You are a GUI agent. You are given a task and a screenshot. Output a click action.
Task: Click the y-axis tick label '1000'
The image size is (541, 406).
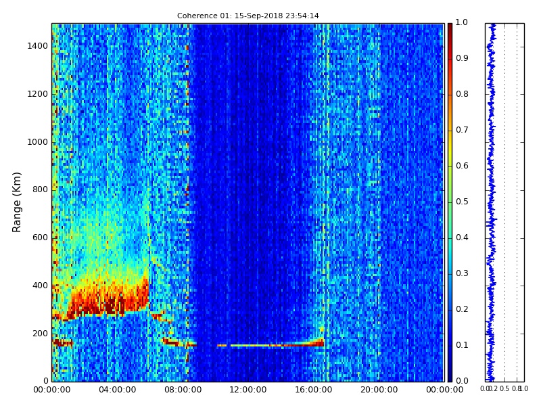(x=38, y=142)
